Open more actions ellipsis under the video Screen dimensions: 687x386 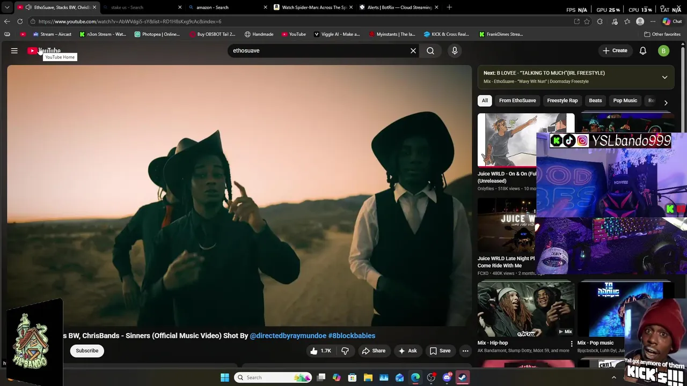[465, 351]
